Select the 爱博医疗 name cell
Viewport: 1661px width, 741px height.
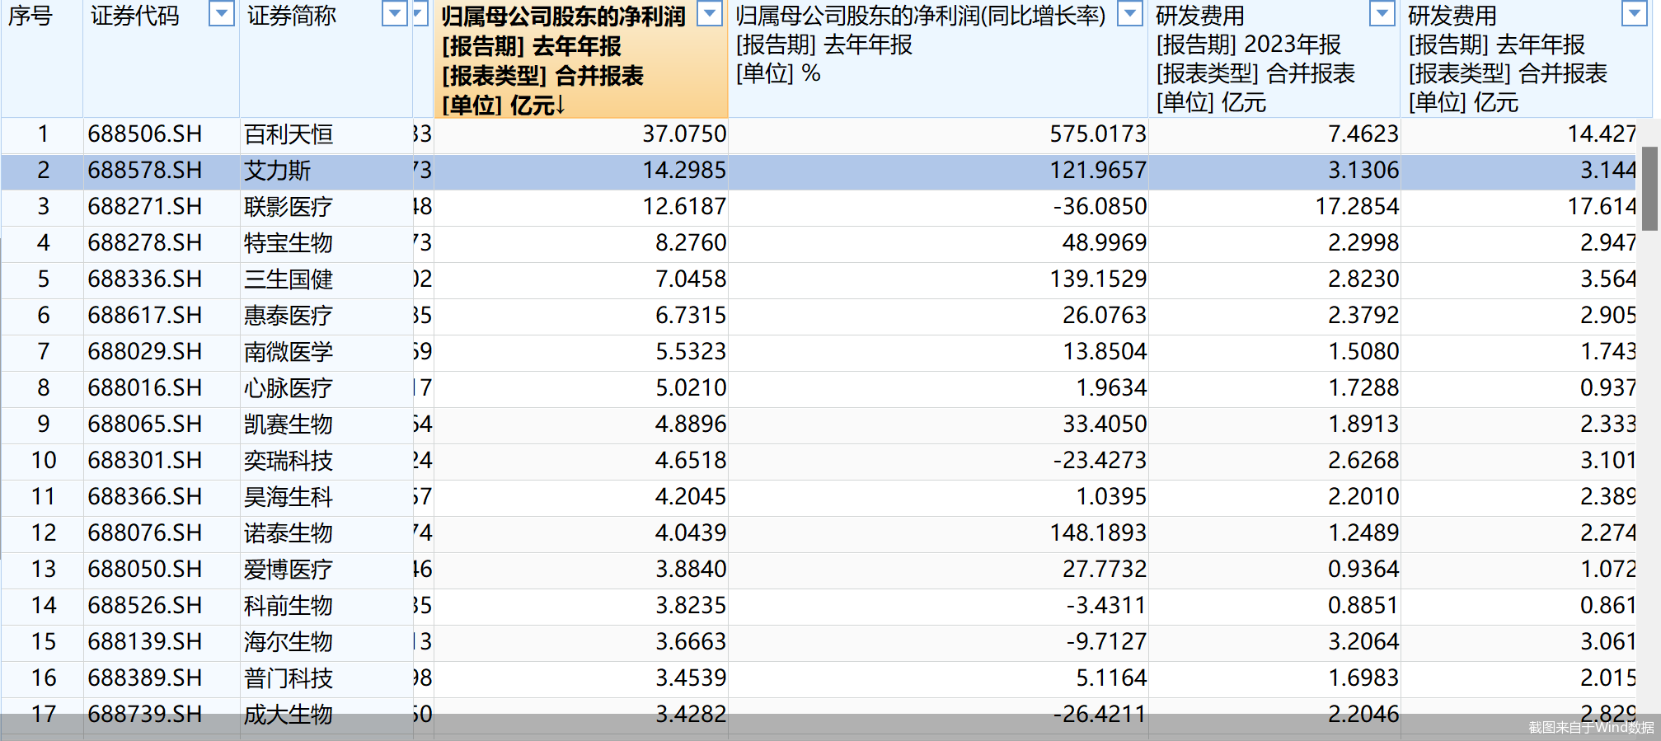[289, 570]
